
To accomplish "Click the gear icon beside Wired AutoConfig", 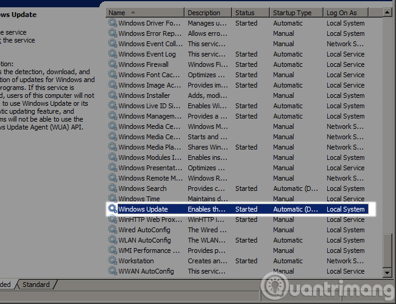I will point(112,230).
